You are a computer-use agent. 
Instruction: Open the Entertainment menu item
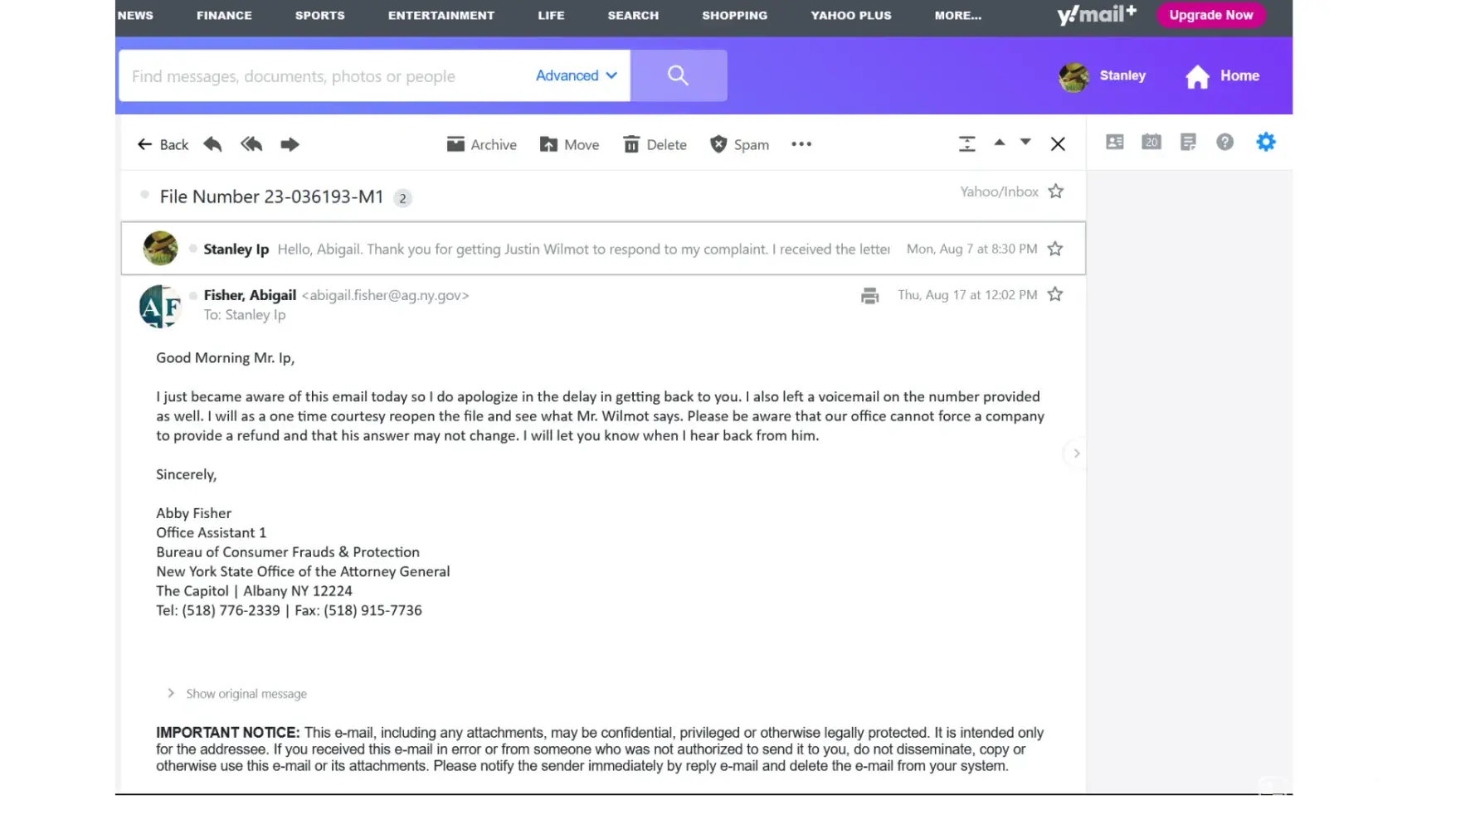click(441, 15)
